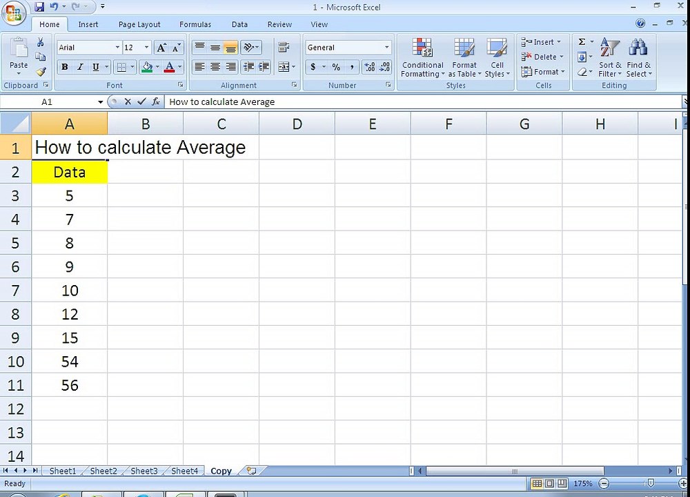
Task: Increase font size with Grow Font
Action: coord(161,48)
